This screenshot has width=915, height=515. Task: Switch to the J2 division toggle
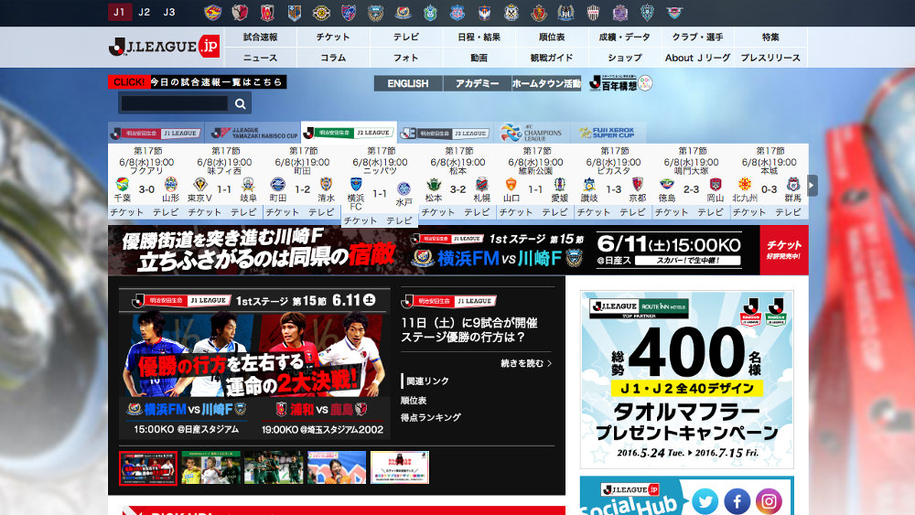point(145,12)
